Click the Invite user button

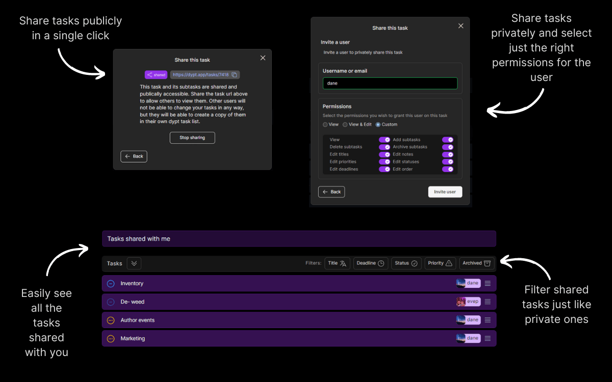point(445,192)
